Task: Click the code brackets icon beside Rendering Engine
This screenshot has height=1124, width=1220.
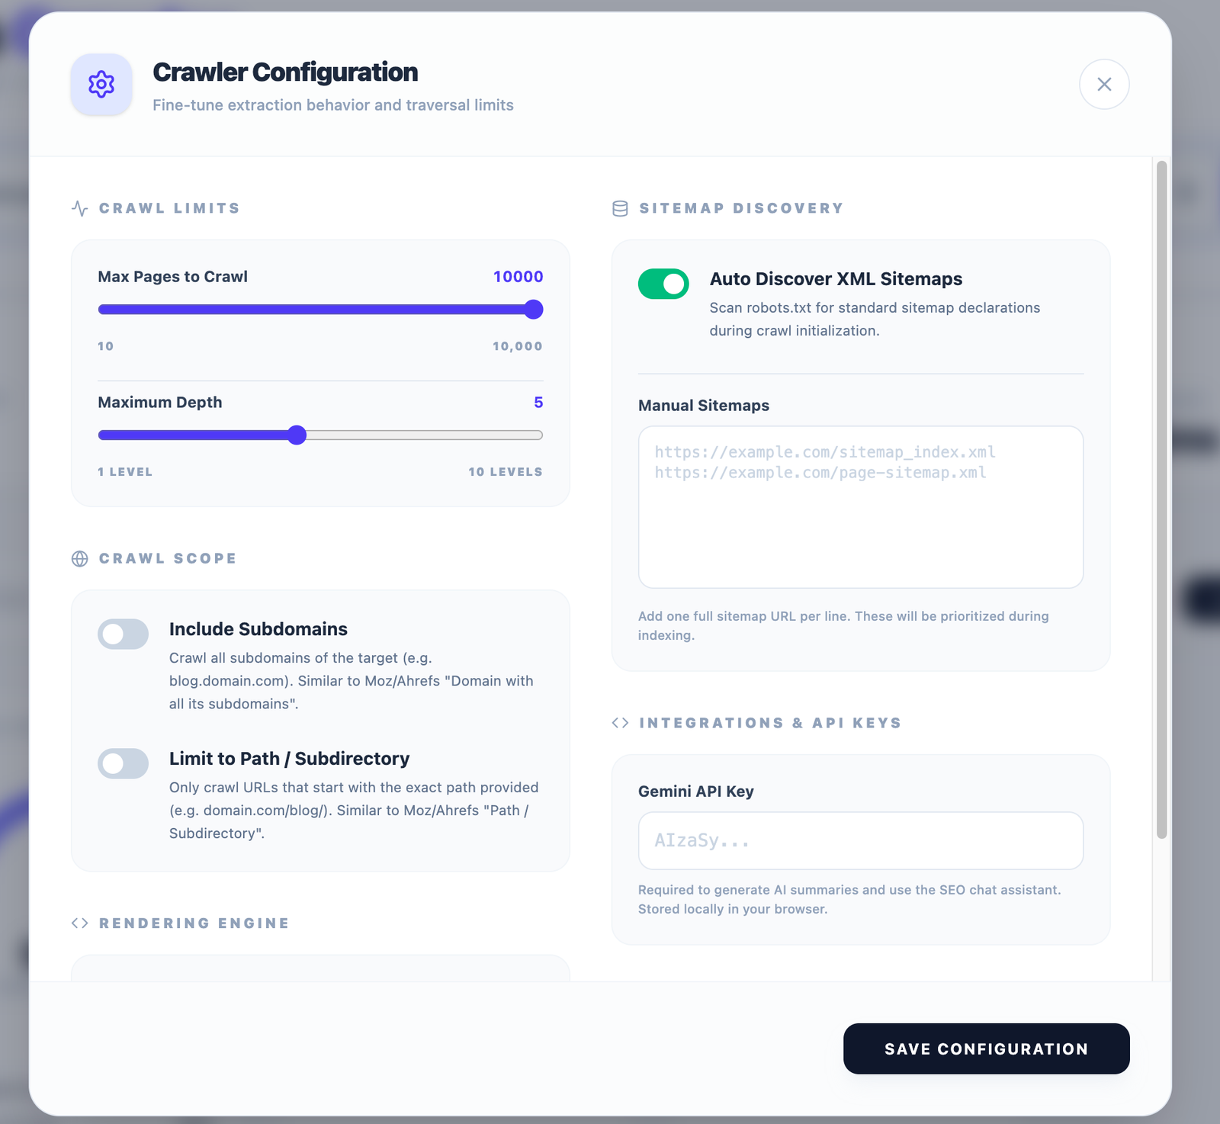Action: (x=80, y=923)
